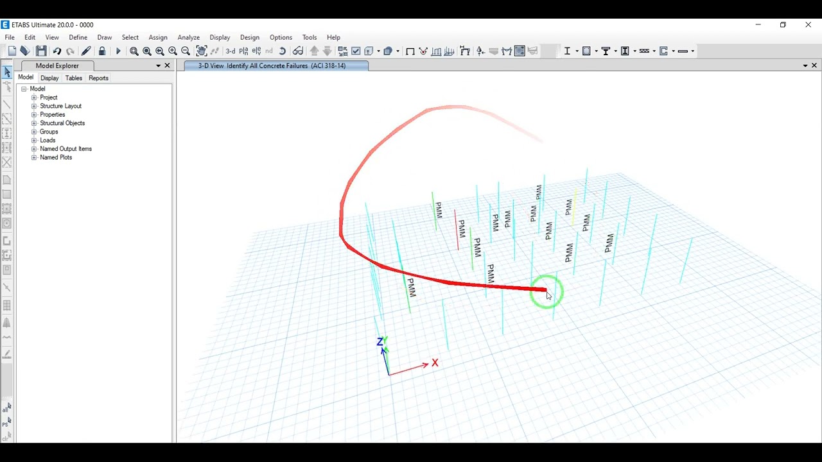The height and width of the screenshot is (462, 822).
Task: Switch to the Display tab in Model Explorer
Action: coord(49,78)
